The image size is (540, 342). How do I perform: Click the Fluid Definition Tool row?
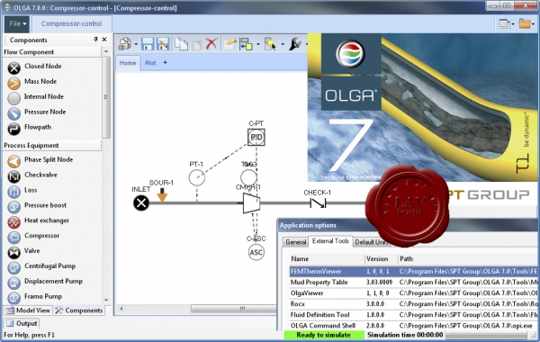(x=413, y=315)
